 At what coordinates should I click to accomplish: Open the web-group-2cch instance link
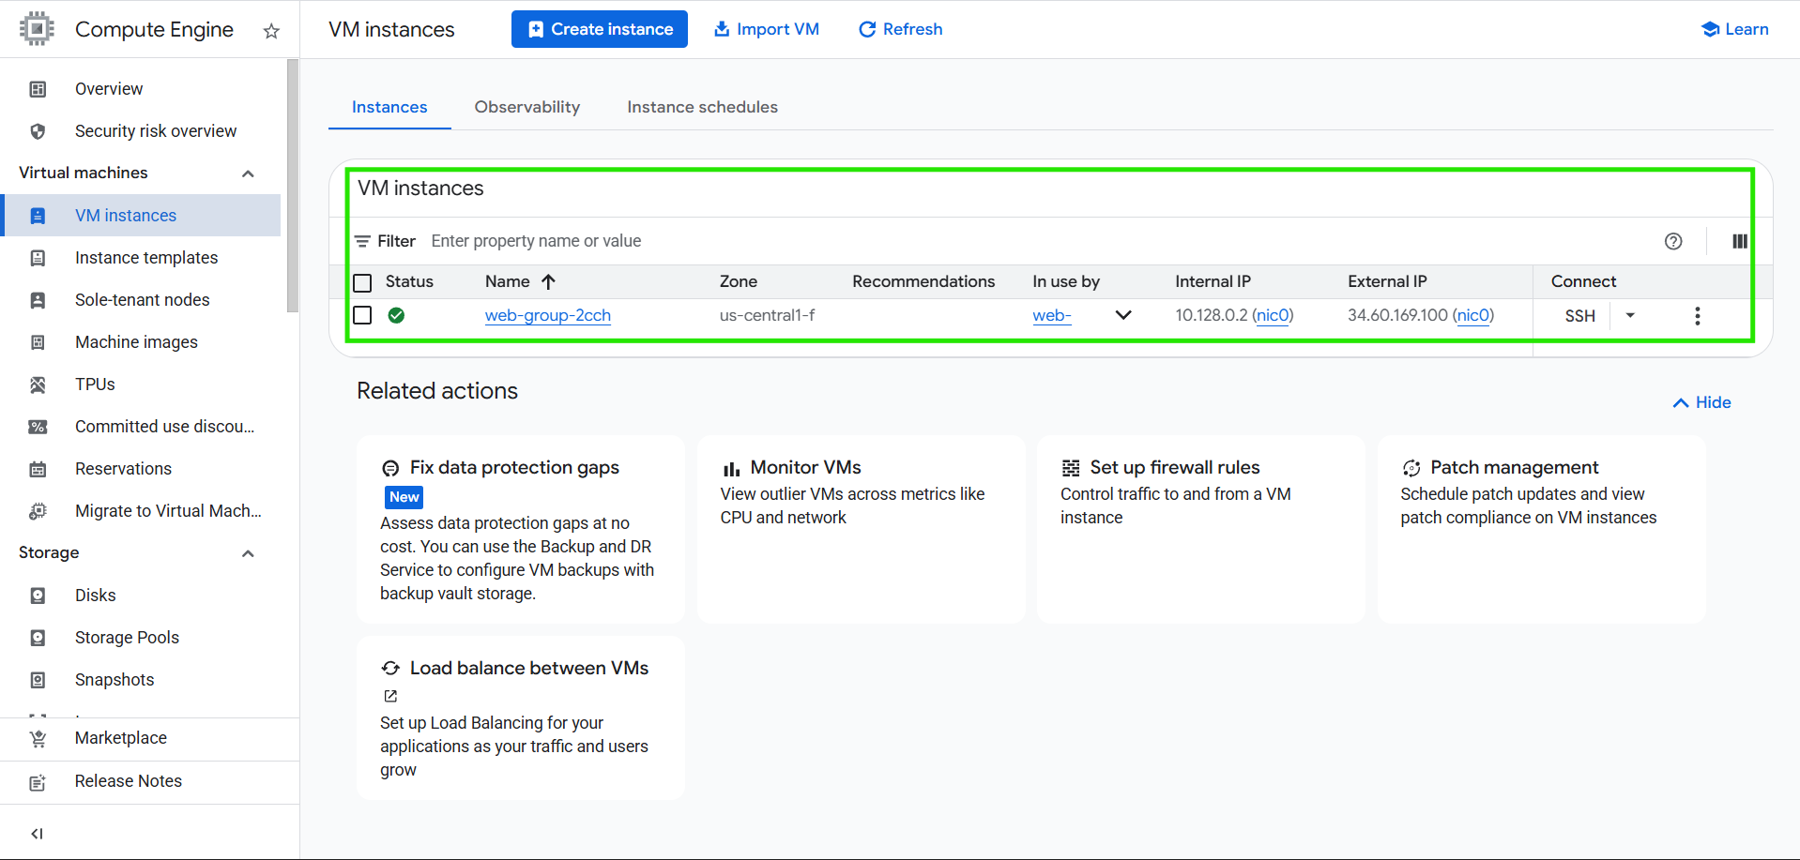pos(547,315)
